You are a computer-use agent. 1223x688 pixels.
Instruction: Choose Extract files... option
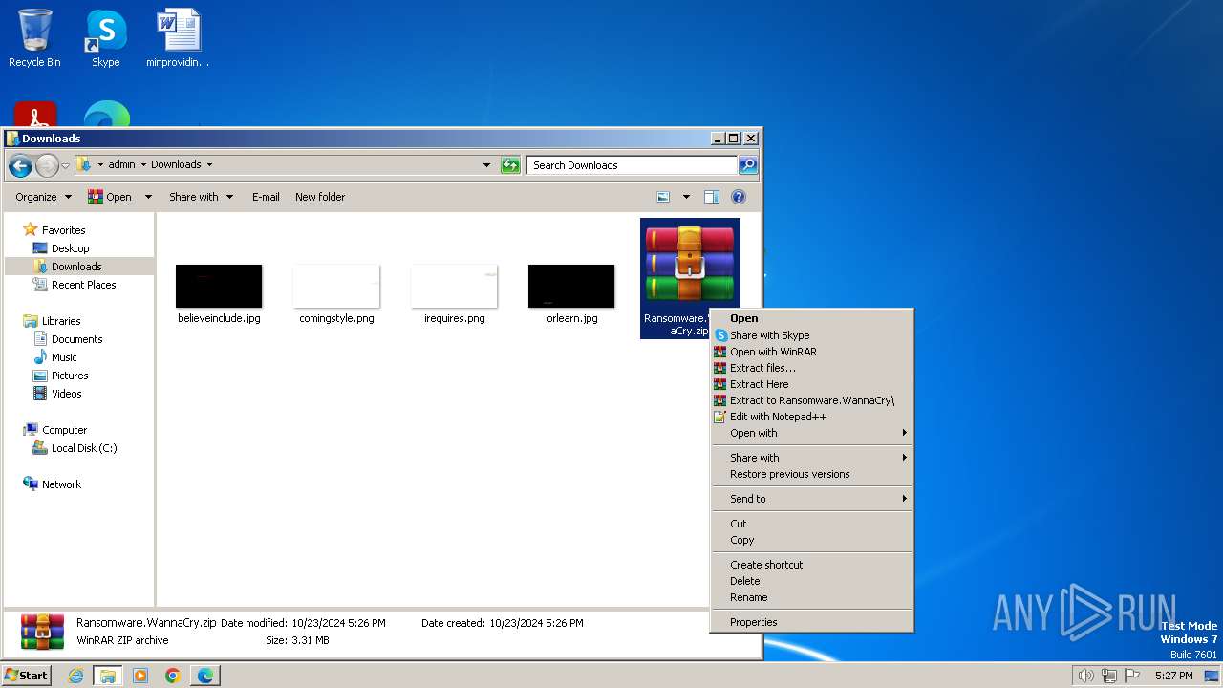pyautogui.click(x=812, y=368)
